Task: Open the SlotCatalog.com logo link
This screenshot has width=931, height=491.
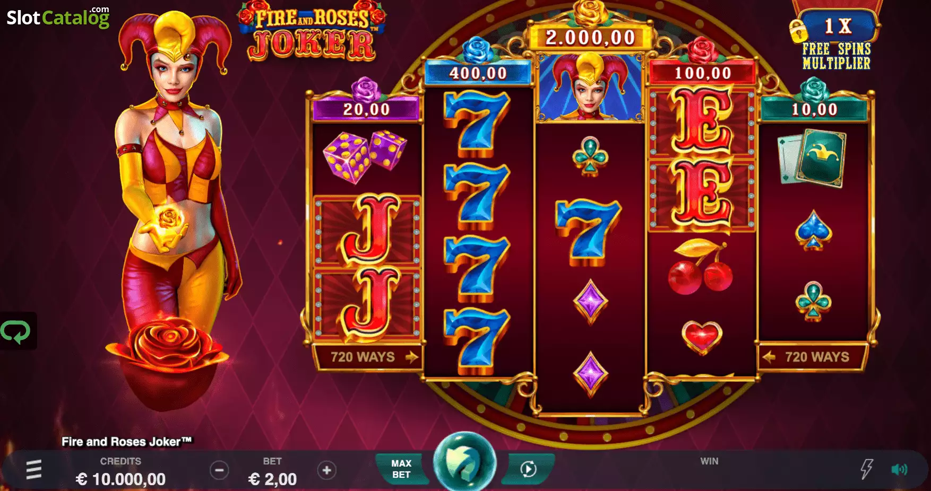Action: tap(58, 17)
